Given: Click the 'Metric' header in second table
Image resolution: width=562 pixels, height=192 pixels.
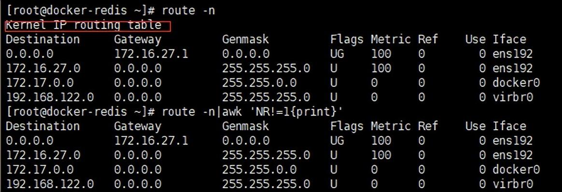Looking at the screenshot, I should click(391, 126).
